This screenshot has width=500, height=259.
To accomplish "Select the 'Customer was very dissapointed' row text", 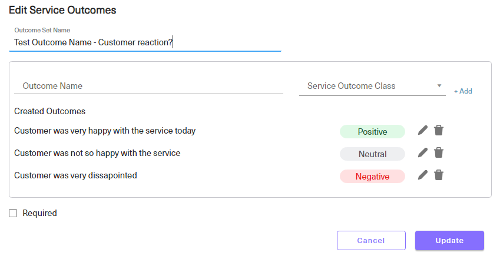I will point(75,175).
